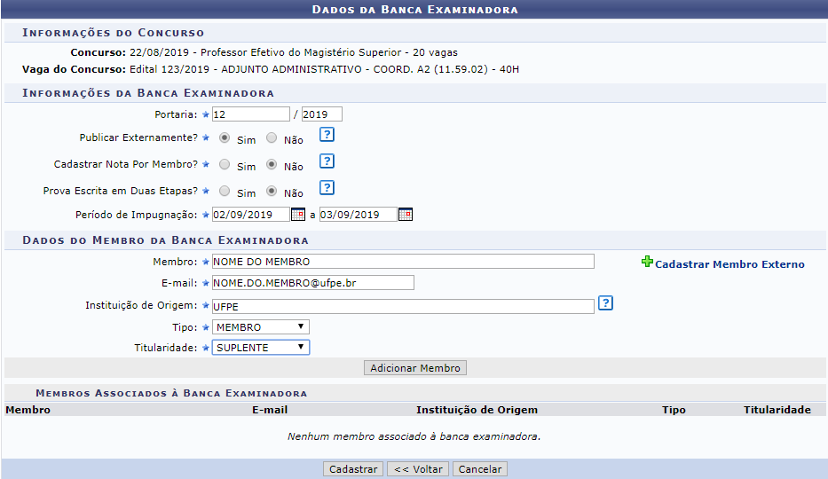
Task: Click the Adicionar Membro button
Action: point(415,368)
